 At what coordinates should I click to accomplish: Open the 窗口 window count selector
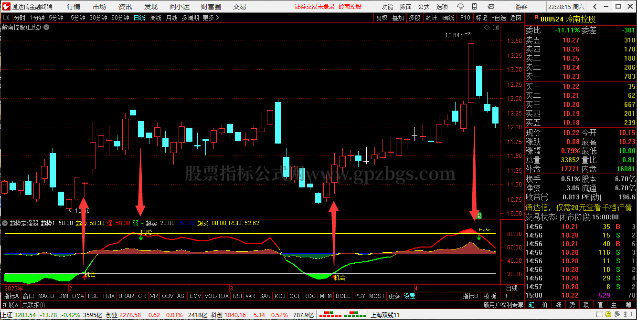coord(28,296)
